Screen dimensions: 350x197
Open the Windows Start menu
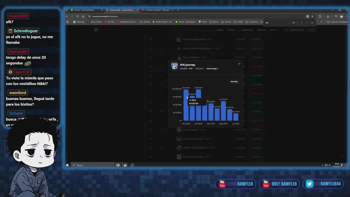pos(67,165)
